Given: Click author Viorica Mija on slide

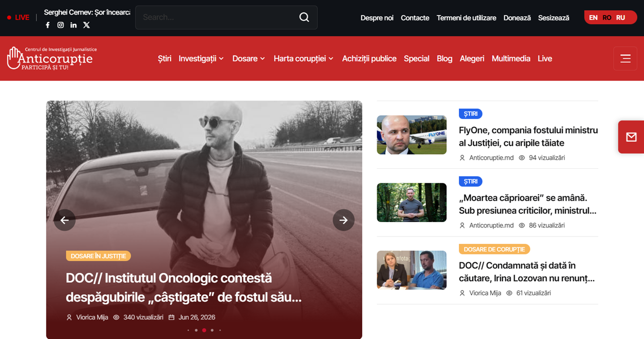Looking at the screenshot, I should pyautogui.click(x=92, y=317).
